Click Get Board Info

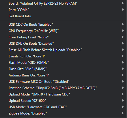(63, 16)
